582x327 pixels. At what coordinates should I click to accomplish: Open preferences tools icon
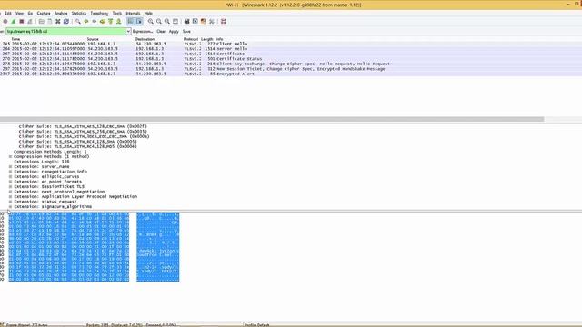coord(212,22)
